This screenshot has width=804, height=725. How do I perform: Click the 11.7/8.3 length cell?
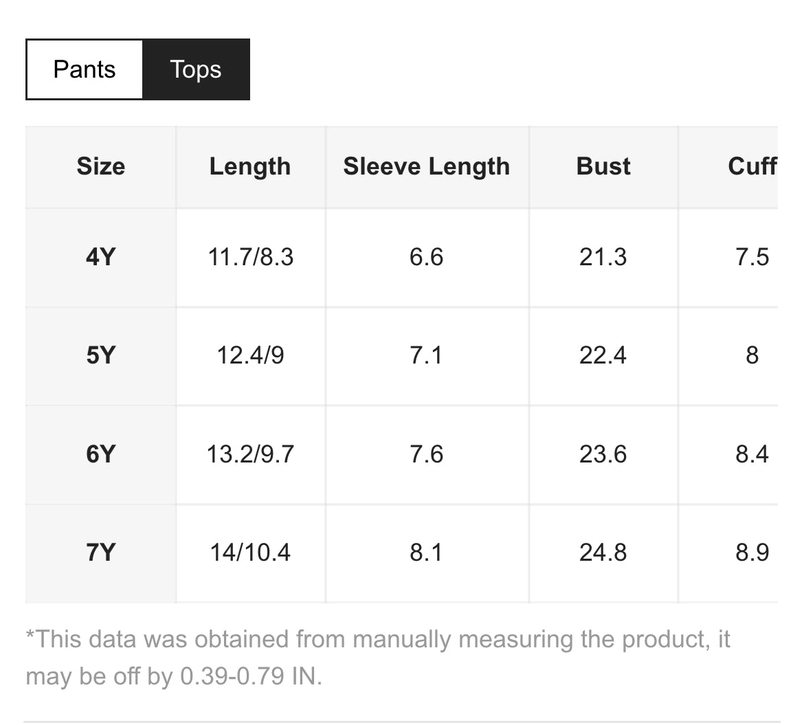point(250,257)
